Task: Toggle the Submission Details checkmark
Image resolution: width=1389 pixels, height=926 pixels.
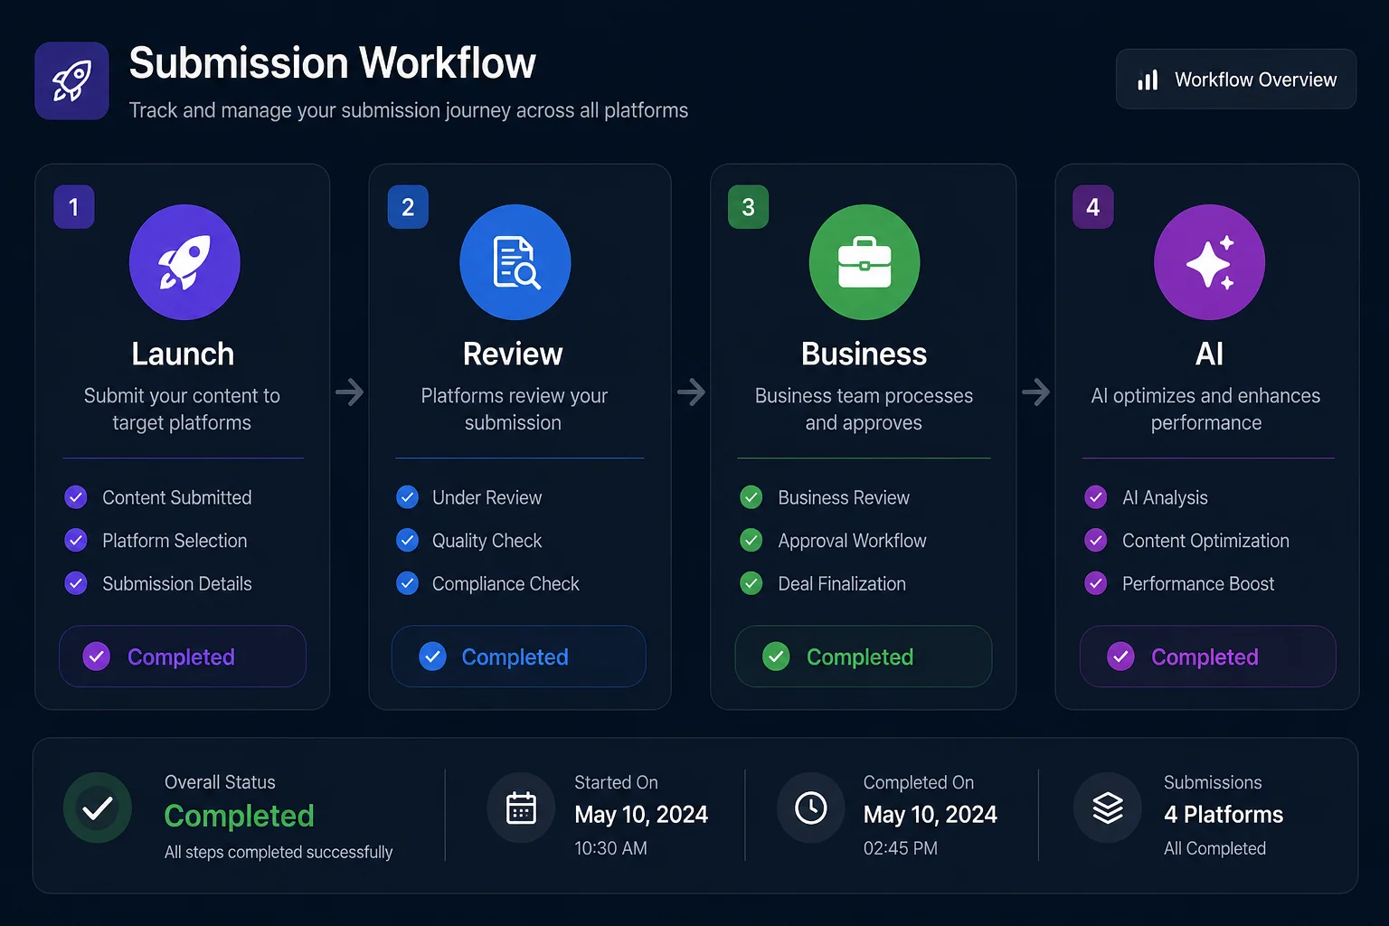Action: coord(76,583)
